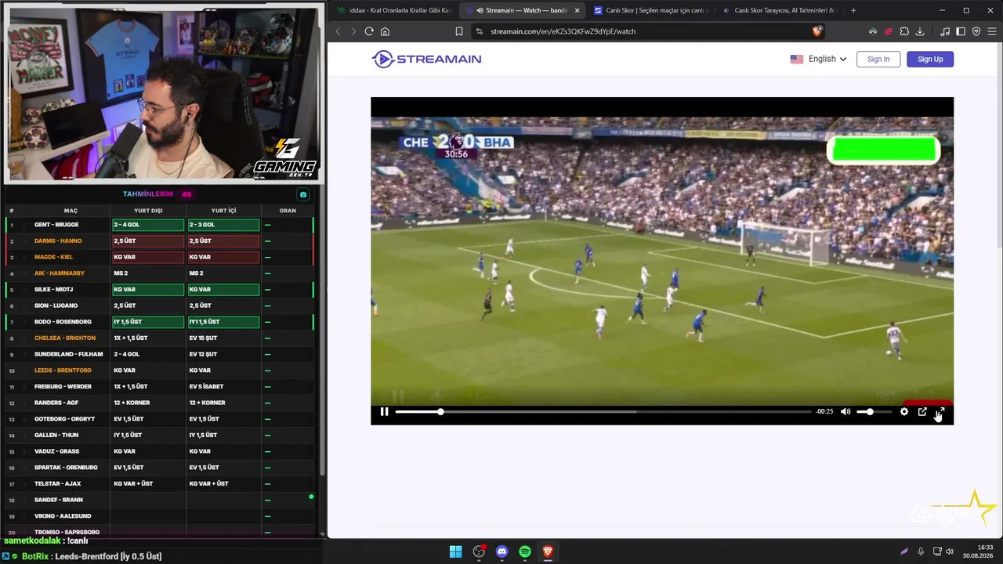Switch to the Canlı Skor Seçilen maçlar tab
The width and height of the screenshot is (1003, 564).
[x=650, y=10]
